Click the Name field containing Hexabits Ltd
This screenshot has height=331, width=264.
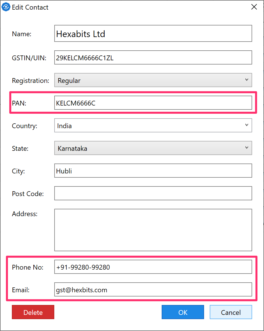(x=153, y=34)
